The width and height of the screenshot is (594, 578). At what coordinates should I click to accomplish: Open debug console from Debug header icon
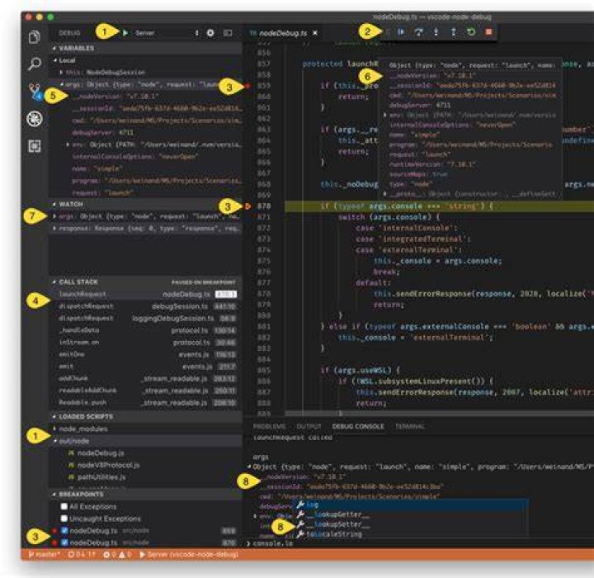coord(228,33)
